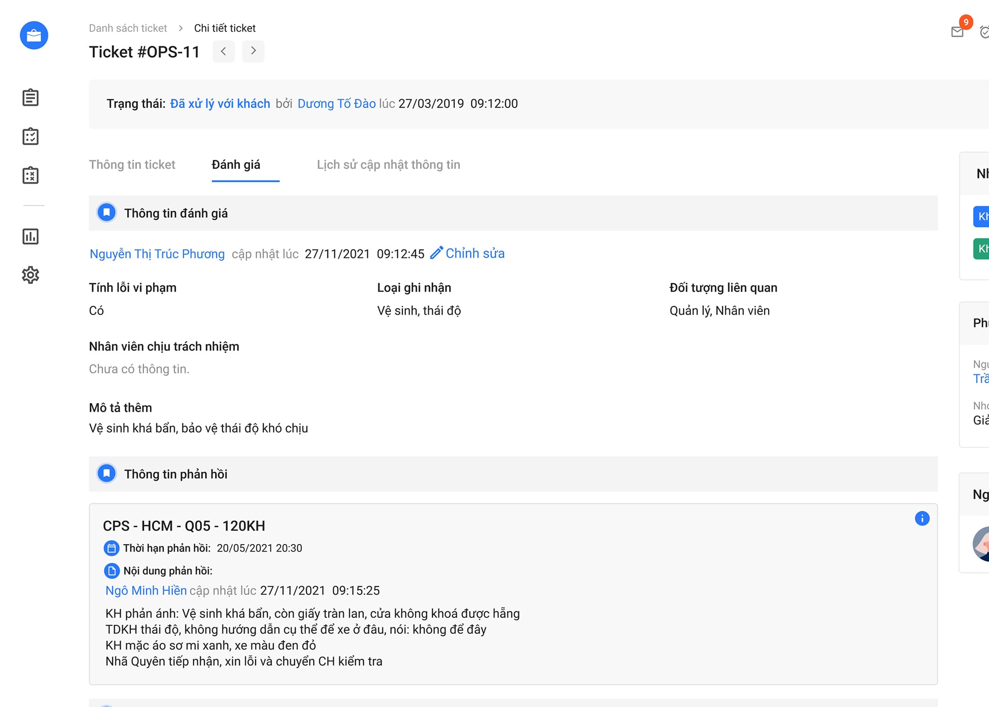Select the Đánh giá tab

pyautogui.click(x=236, y=165)
